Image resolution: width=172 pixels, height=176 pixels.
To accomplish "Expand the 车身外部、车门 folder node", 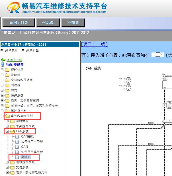I will [2, 106].
